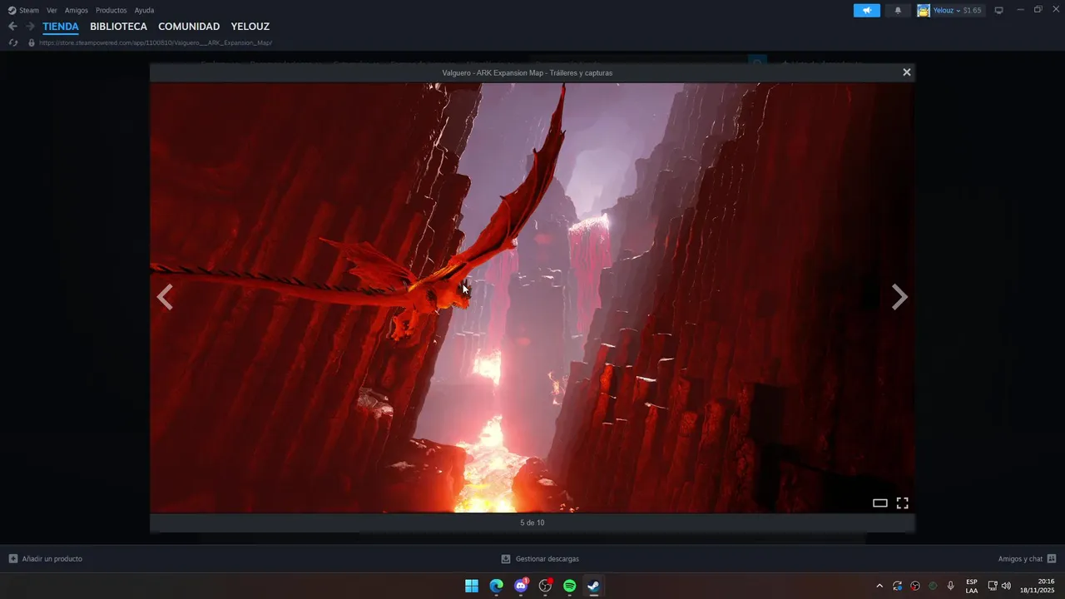Go to the previous screenshot arrow
The width and height of the screenshot is (1065, 599).
pos(165,297)
